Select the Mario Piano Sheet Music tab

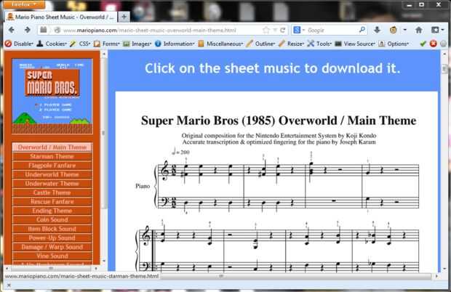tap(61, 17)
